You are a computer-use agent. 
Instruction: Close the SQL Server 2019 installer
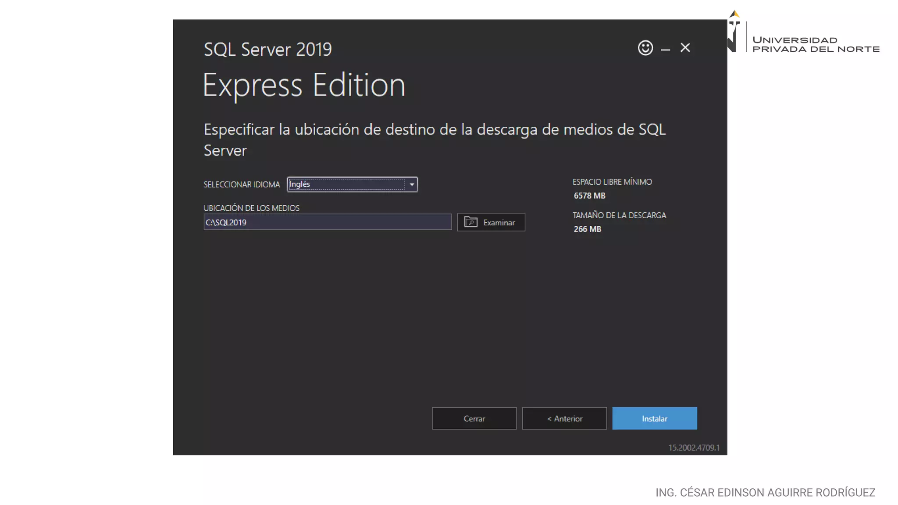click(685, 47)
